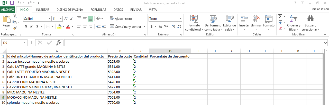Apply percent style format
The height and width of the screenshot is (105, 329).
pyautogui.click(x=160, y=26)
